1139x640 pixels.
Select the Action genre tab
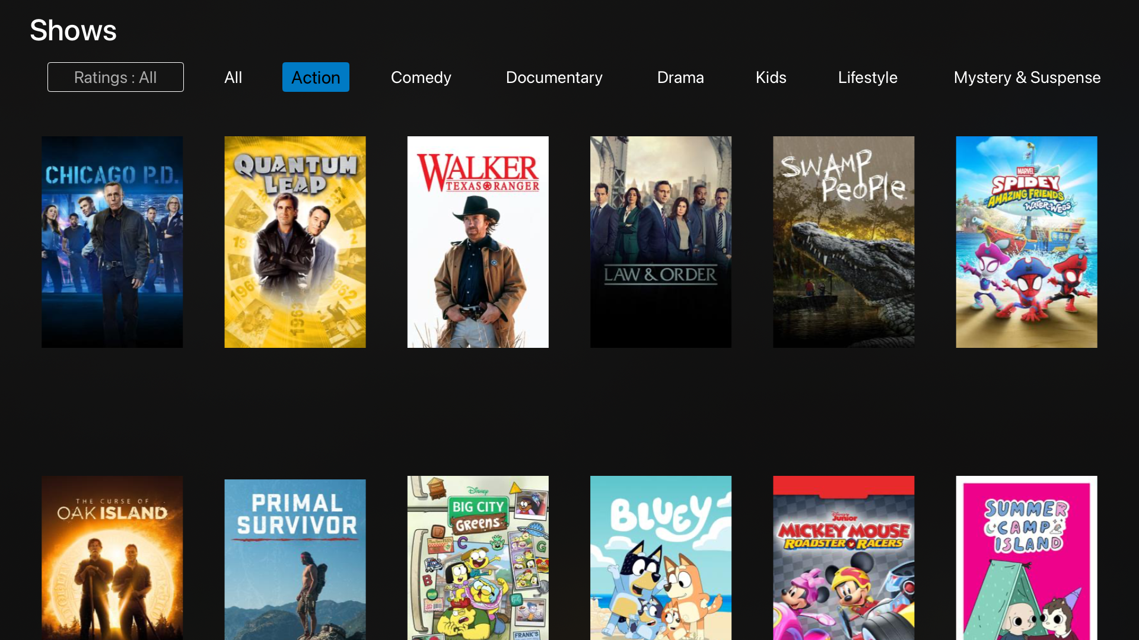click(316, 77)
